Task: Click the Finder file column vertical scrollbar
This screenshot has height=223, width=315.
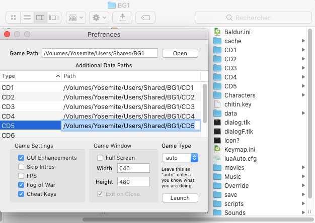Action: coord(310,113)
